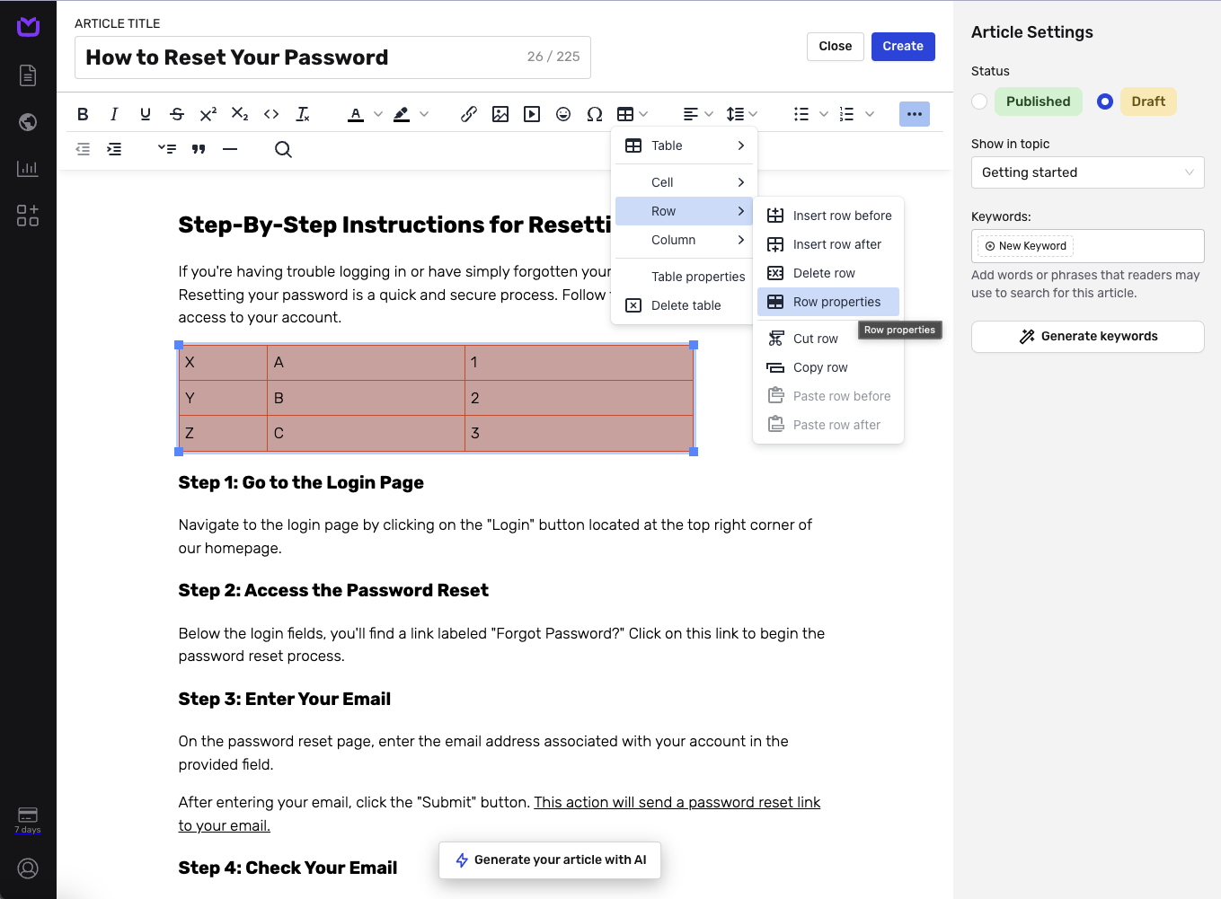Insert an image
The image size is (1221, 899).
tap(500, 114)
